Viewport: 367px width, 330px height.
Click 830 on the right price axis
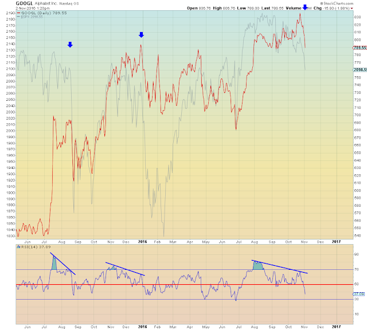(357, 17)
